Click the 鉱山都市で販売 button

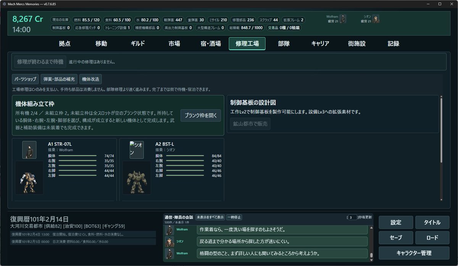tap(250, 124)
